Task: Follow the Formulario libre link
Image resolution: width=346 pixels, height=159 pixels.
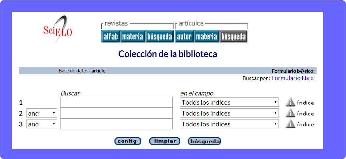Action: click(292, 78)
